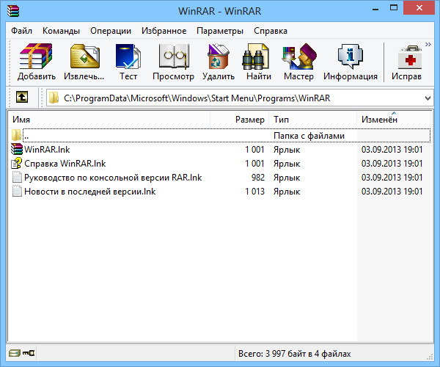Open the Файл menu
Image resolution: width=440 pixels, height=367 pixels.
pos(21,31)
